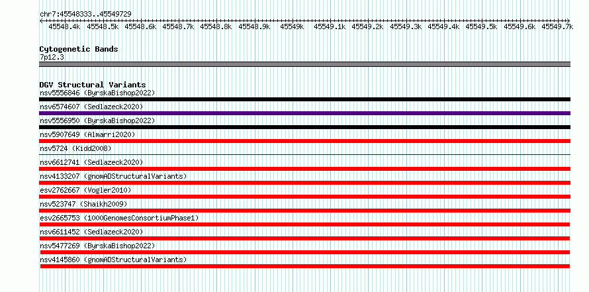
Task: Open the Cytogenetic Bands track title
Action: point(79,49)
